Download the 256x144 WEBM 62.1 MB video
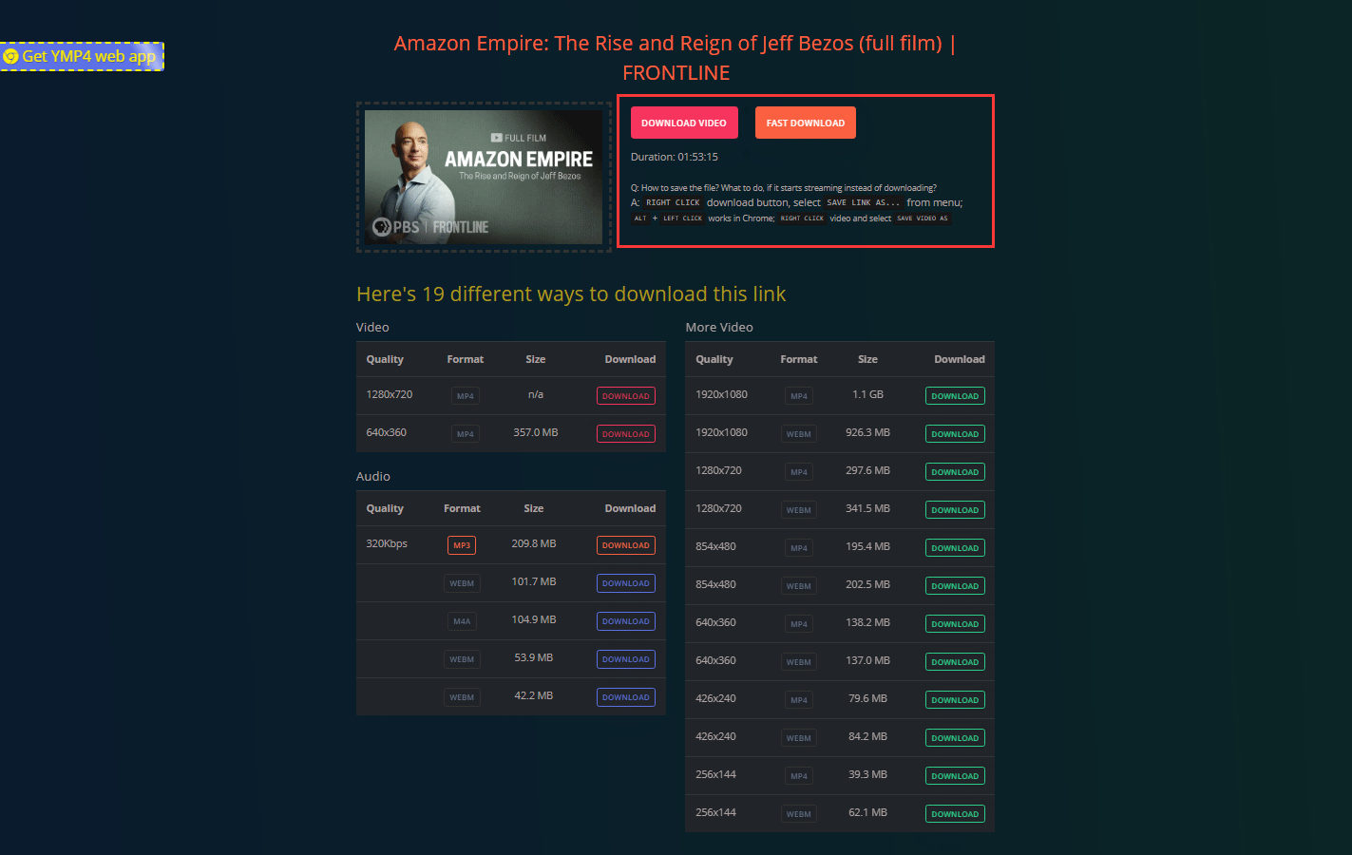The image size is (1352, 855). click(x=955, y=814)
